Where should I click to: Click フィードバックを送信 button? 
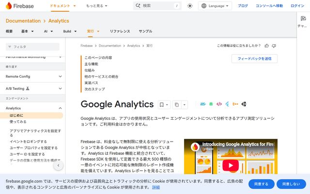click(x=254, y=59)
